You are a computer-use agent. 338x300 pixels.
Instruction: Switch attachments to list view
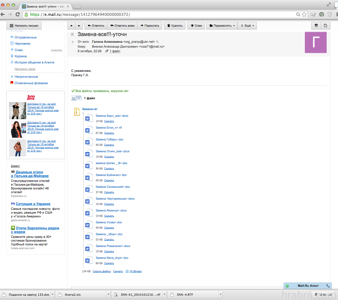click(79, 98)
